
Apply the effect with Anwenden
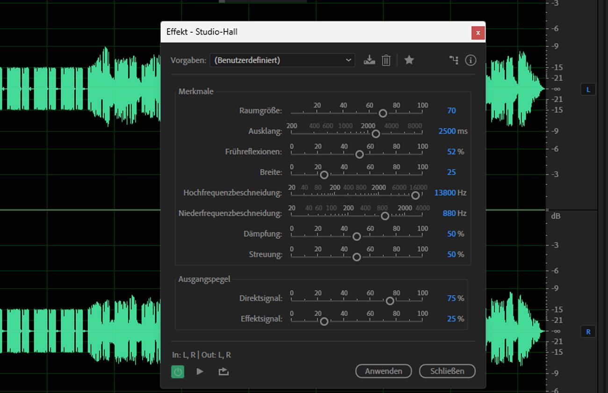pos(383,371)
